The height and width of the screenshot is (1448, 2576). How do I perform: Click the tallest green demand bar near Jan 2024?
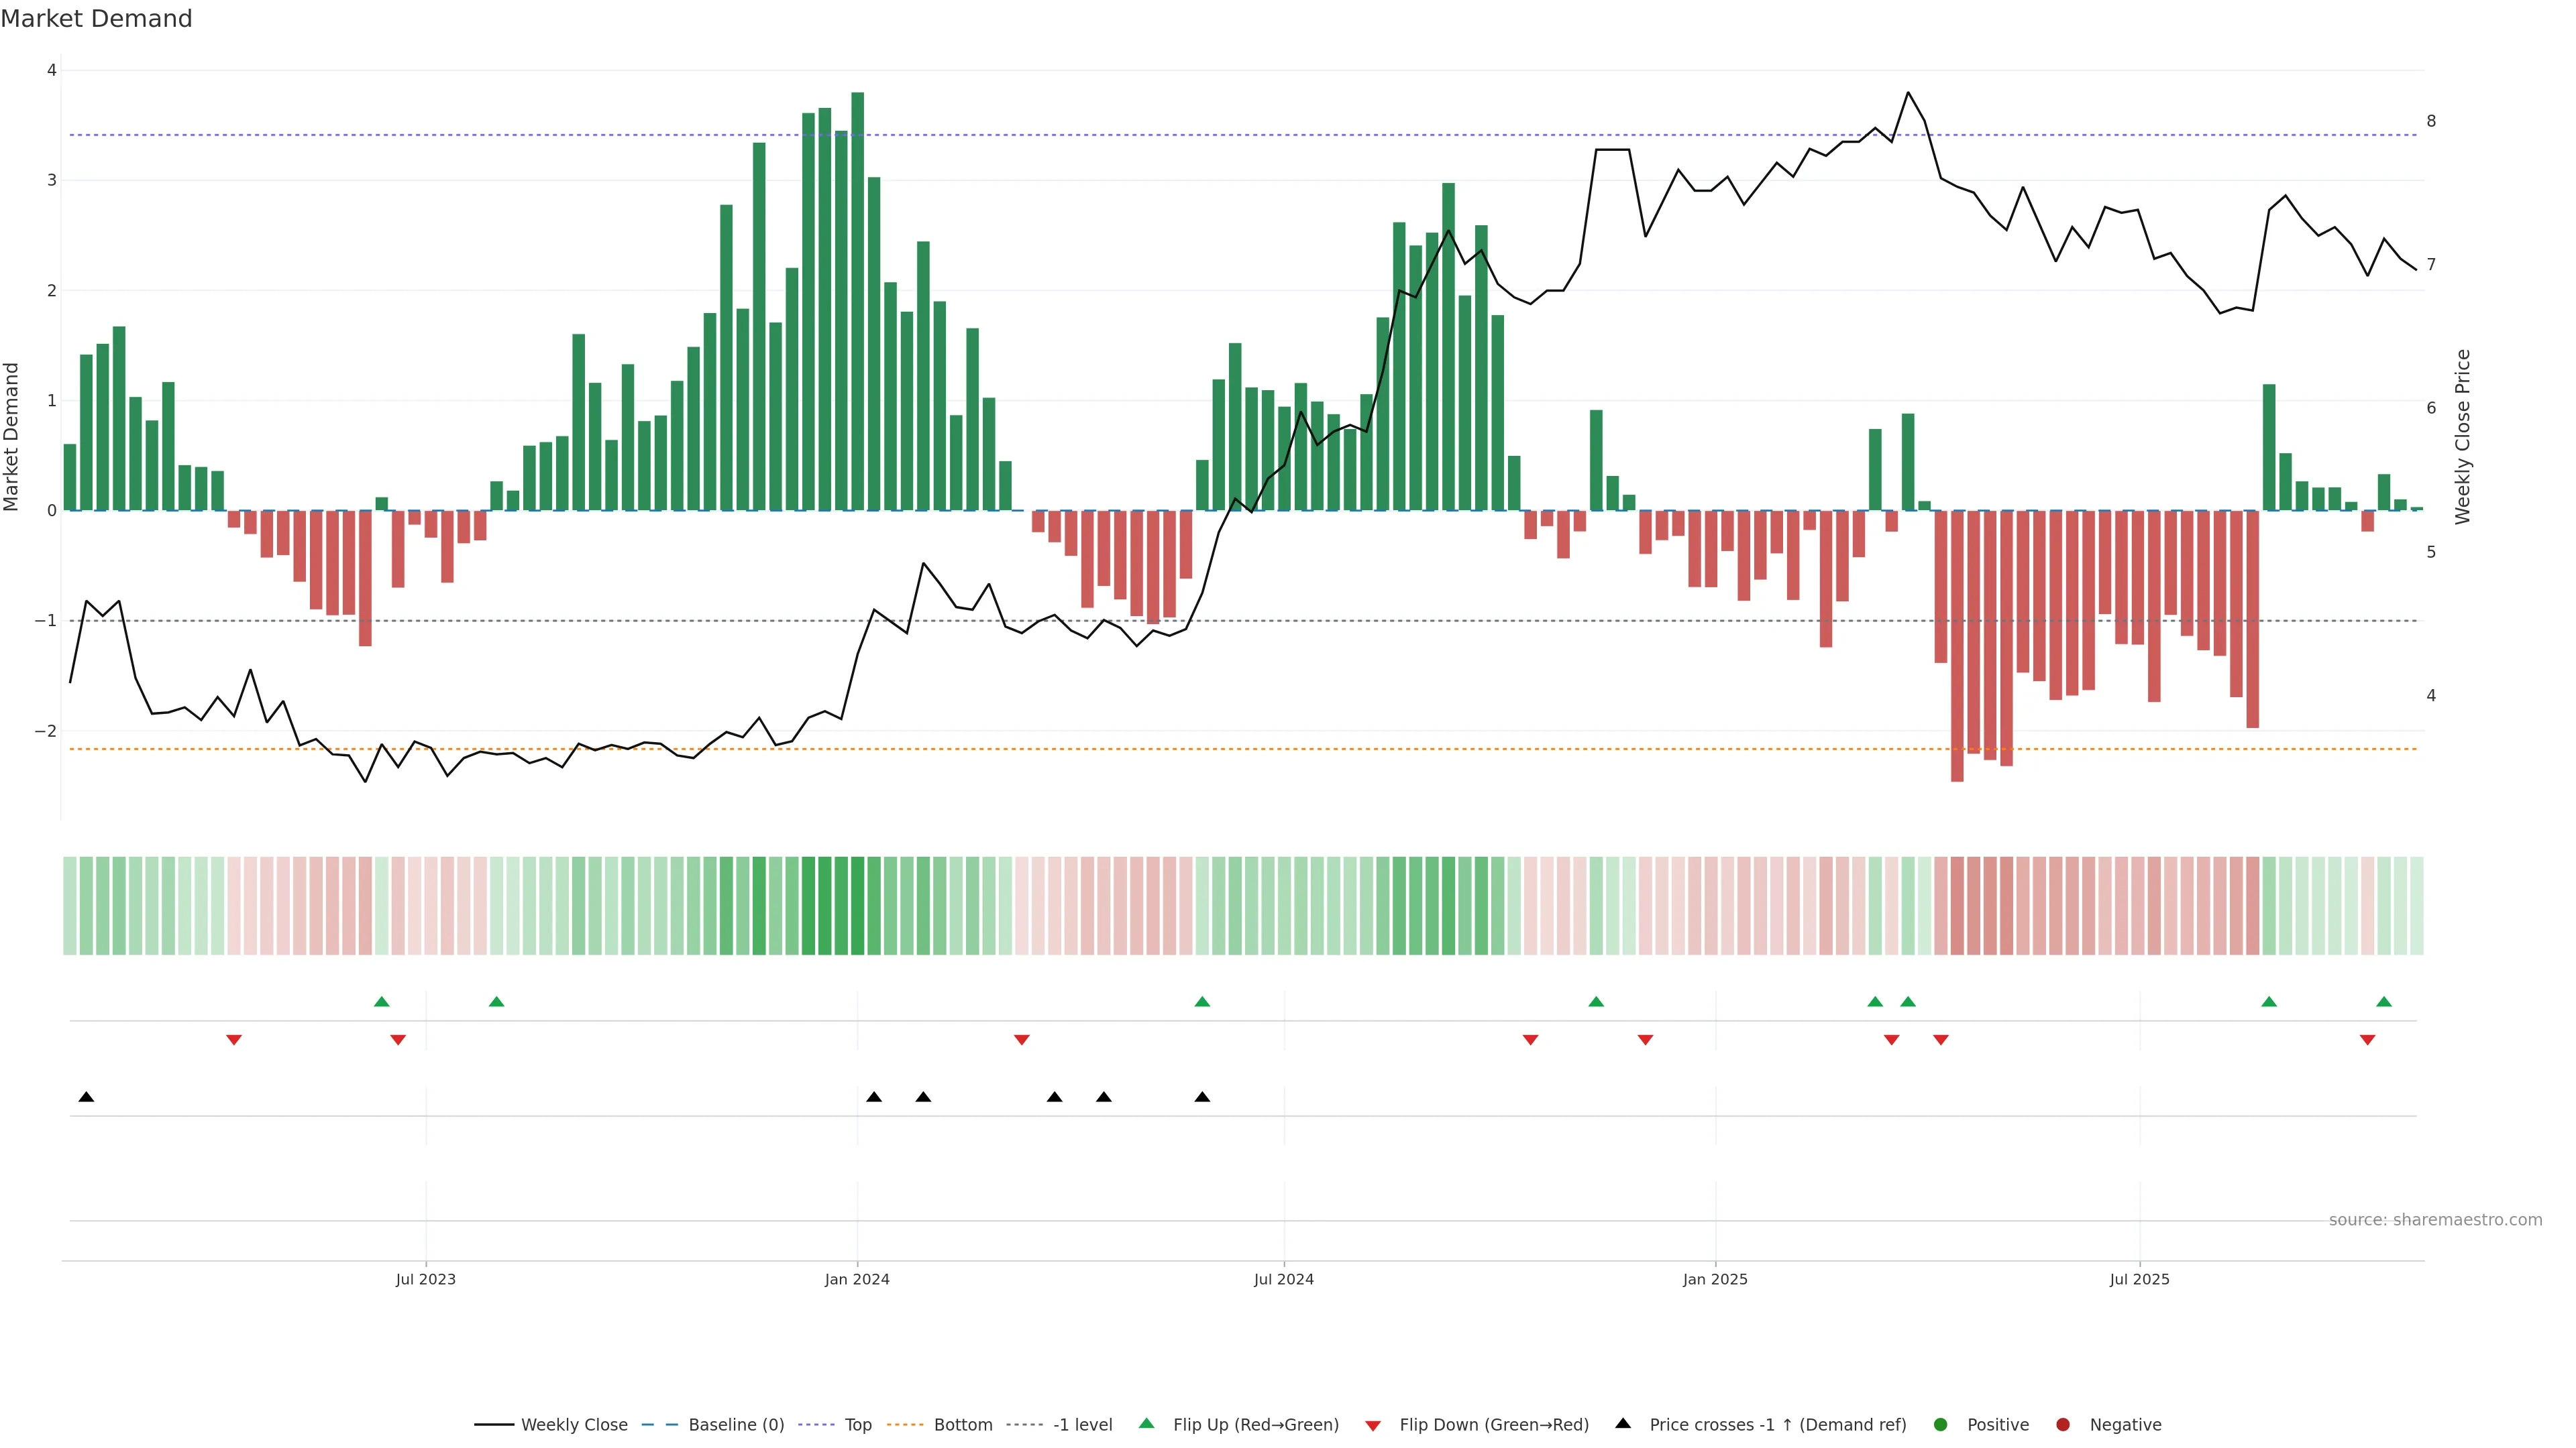(x=857, y=300)
